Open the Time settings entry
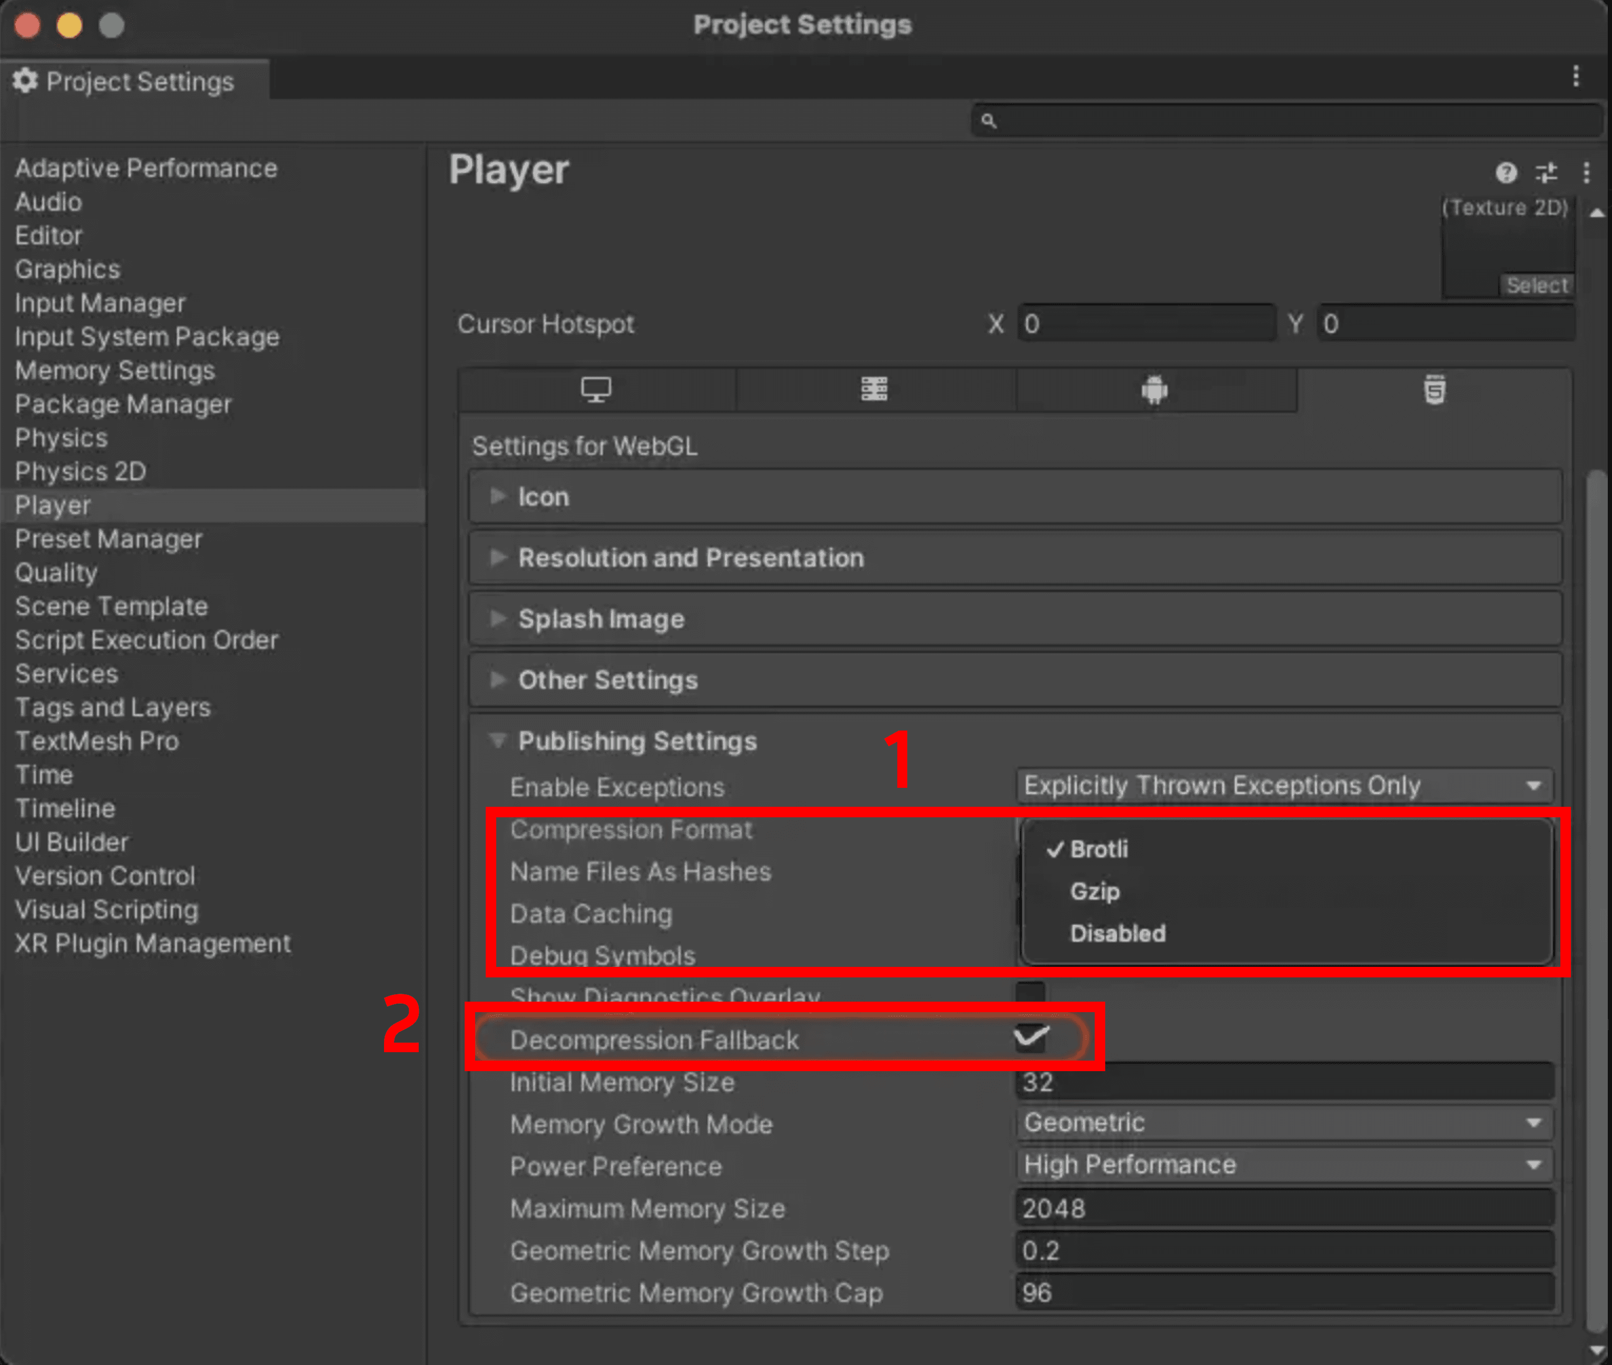This screenshot has height=1365, width=1612. 44,775
